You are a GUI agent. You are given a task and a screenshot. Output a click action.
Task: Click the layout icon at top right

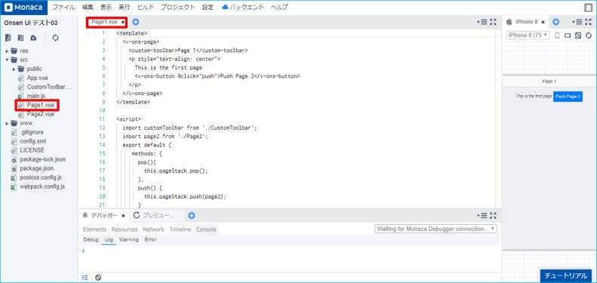[x=588, y=8]
